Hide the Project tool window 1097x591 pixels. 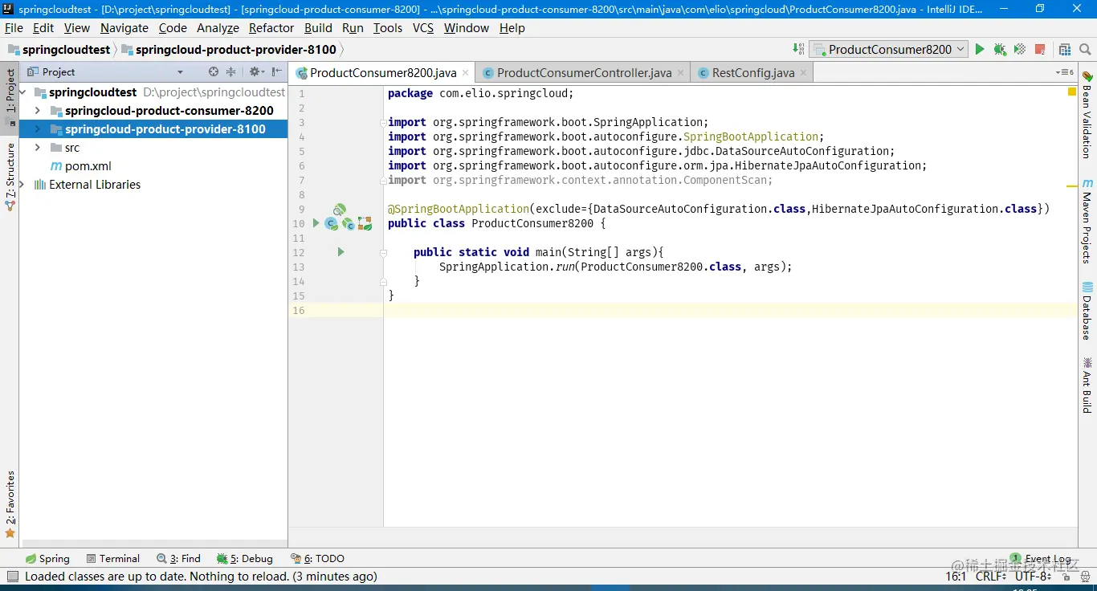coord(277,71)
